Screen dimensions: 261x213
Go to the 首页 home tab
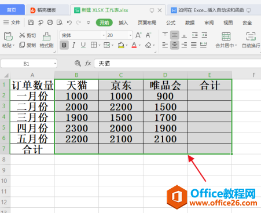click(x=12, y=10)
